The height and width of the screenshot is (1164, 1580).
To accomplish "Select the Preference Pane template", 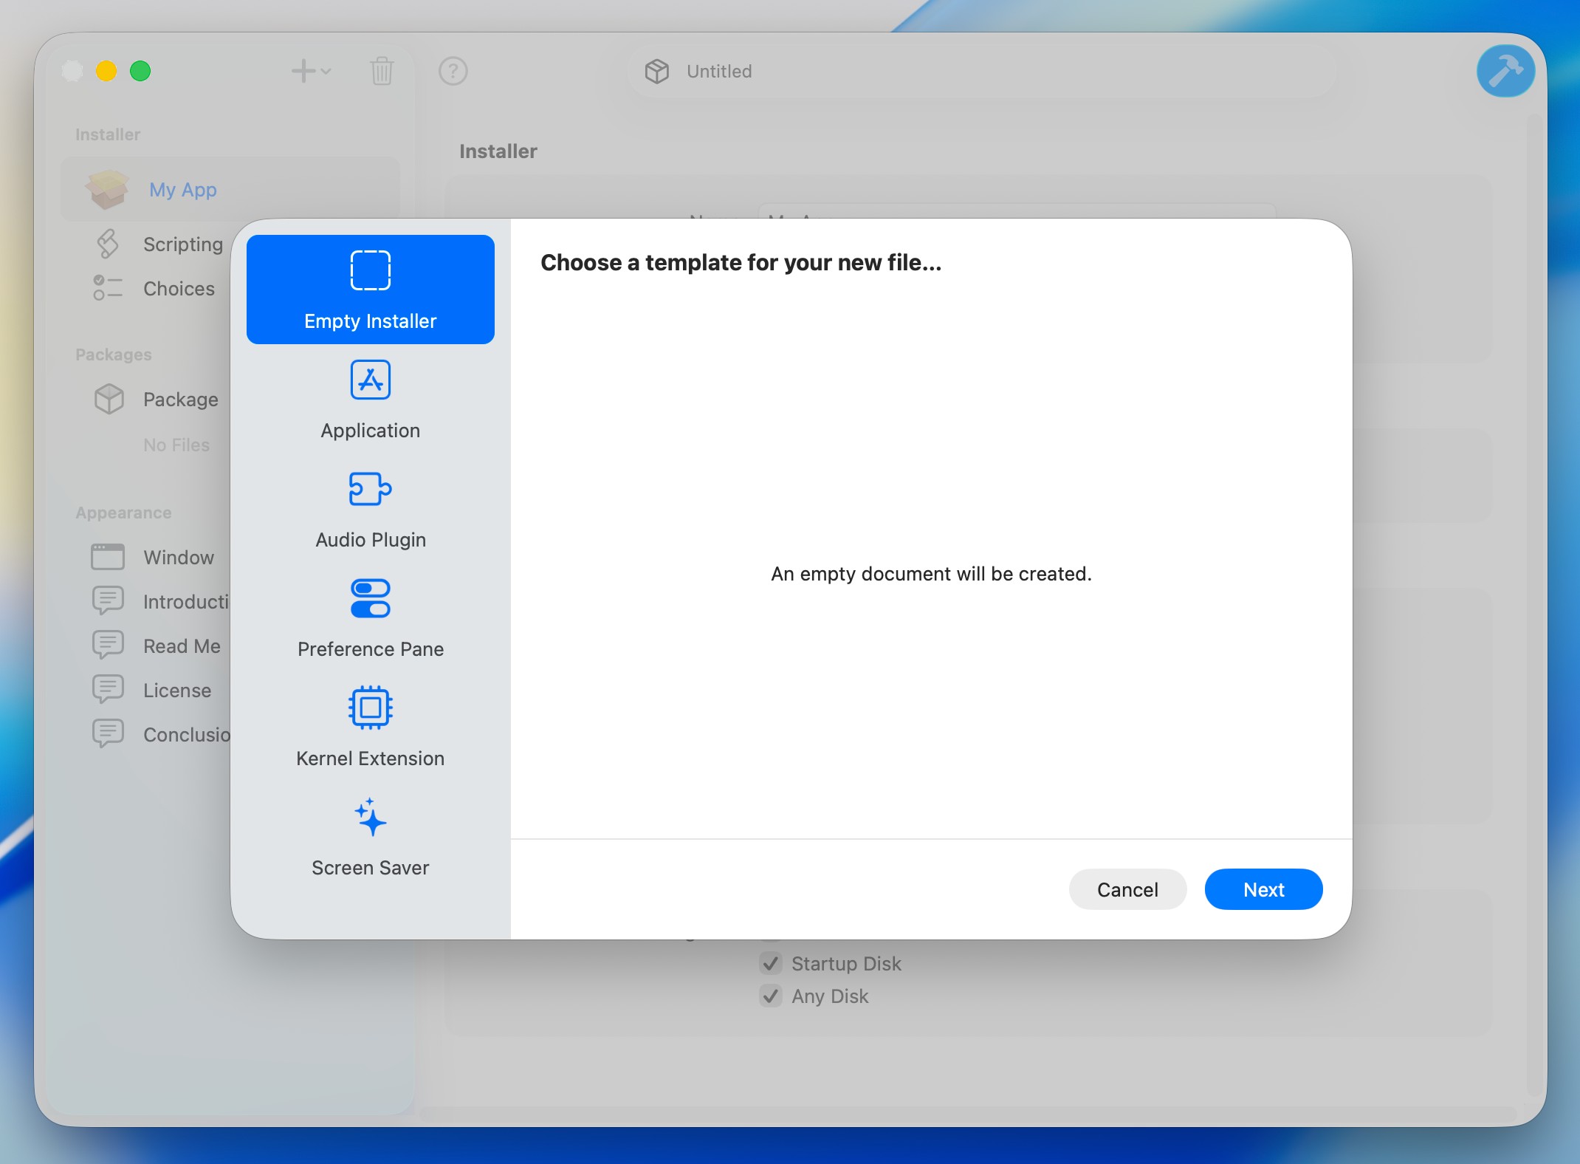I will [x=370, y=617].
